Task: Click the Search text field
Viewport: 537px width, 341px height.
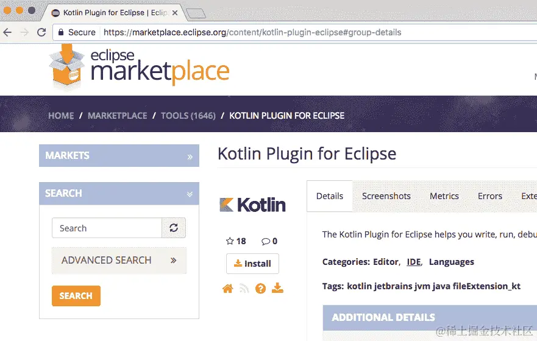Action: click(107, 228)
